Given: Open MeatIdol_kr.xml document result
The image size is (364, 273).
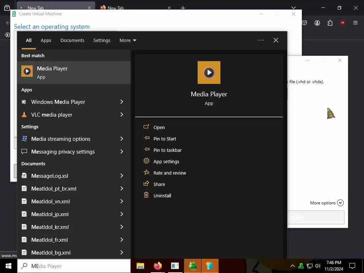Looking at the screenshot, I should pyautogui.click(x=74, y=227).
